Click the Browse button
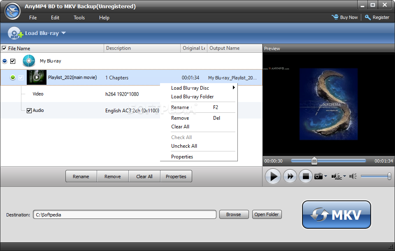This screenshot has width=395, height=251. 234,214
